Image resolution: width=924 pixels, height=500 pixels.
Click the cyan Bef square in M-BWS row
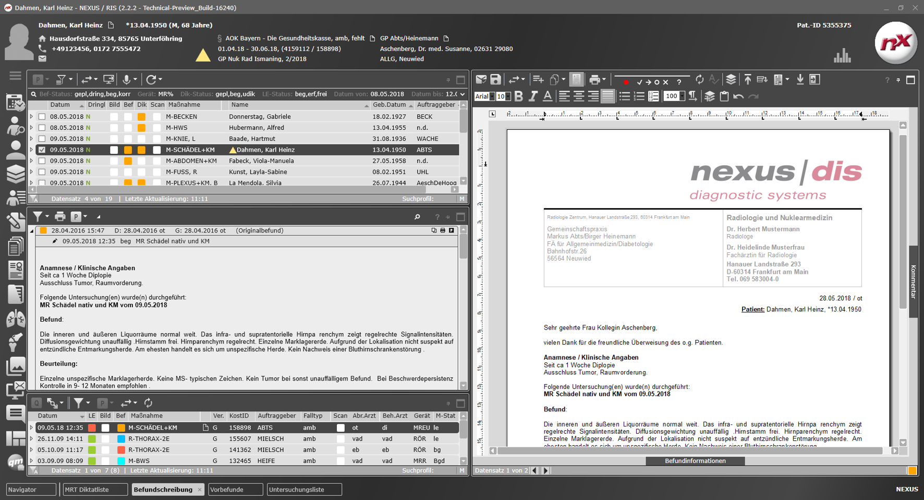pos(121,461)
